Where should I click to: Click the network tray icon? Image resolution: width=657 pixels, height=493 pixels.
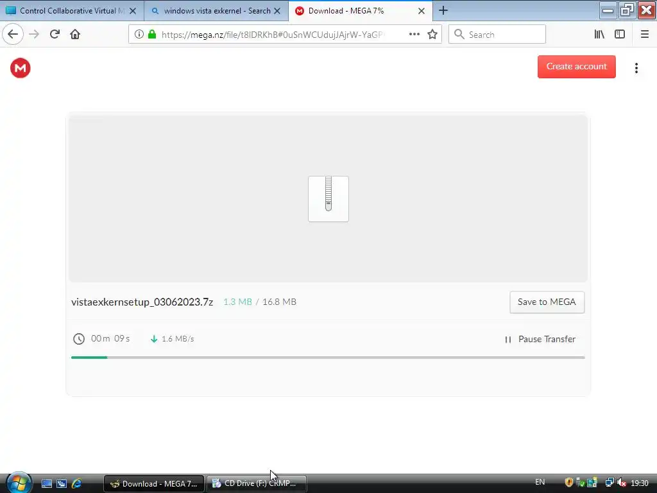pyautogui.click(x=610, y=483)
